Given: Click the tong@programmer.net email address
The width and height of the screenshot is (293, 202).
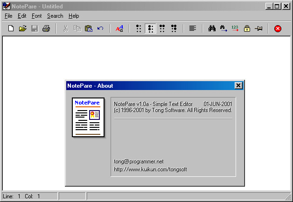Looking at the screenshot, I should click(139, 161).
